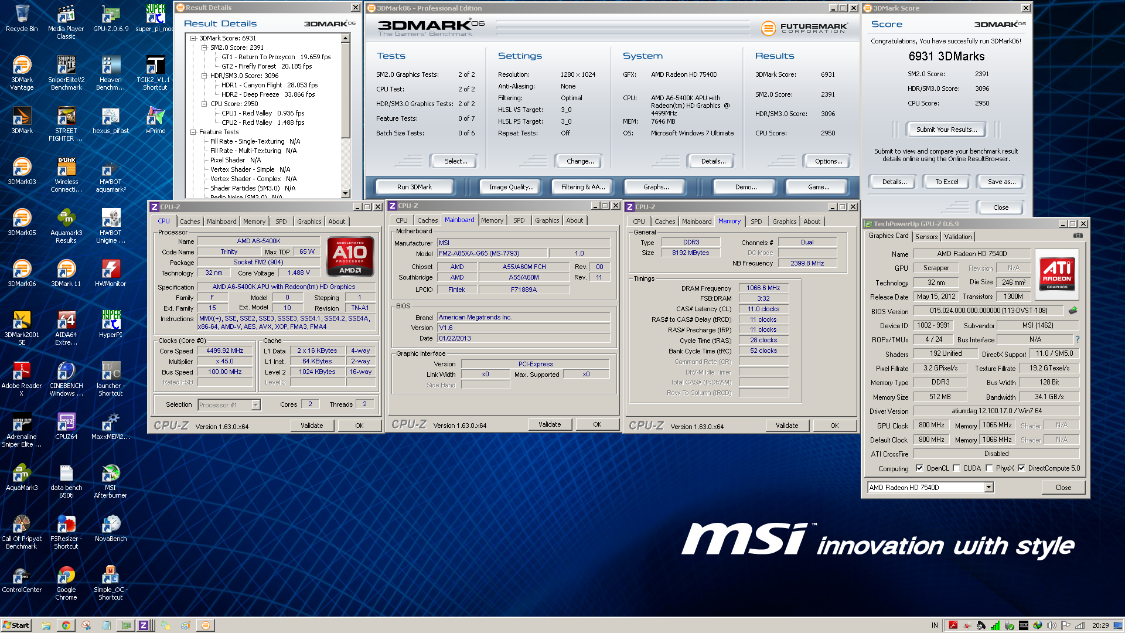Open the HWBOT aquamark3 desktop icon

tap(111, 175)
